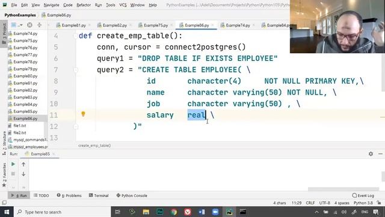385x217 pixels.
Task: Collapse query2 string fold marker at line 7
Action: pos(76,70)
